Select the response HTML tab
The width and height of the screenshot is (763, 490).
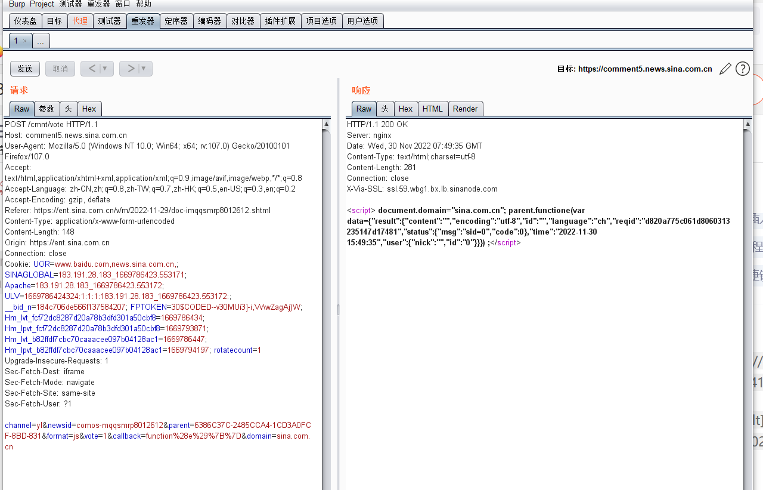point(433,109)
